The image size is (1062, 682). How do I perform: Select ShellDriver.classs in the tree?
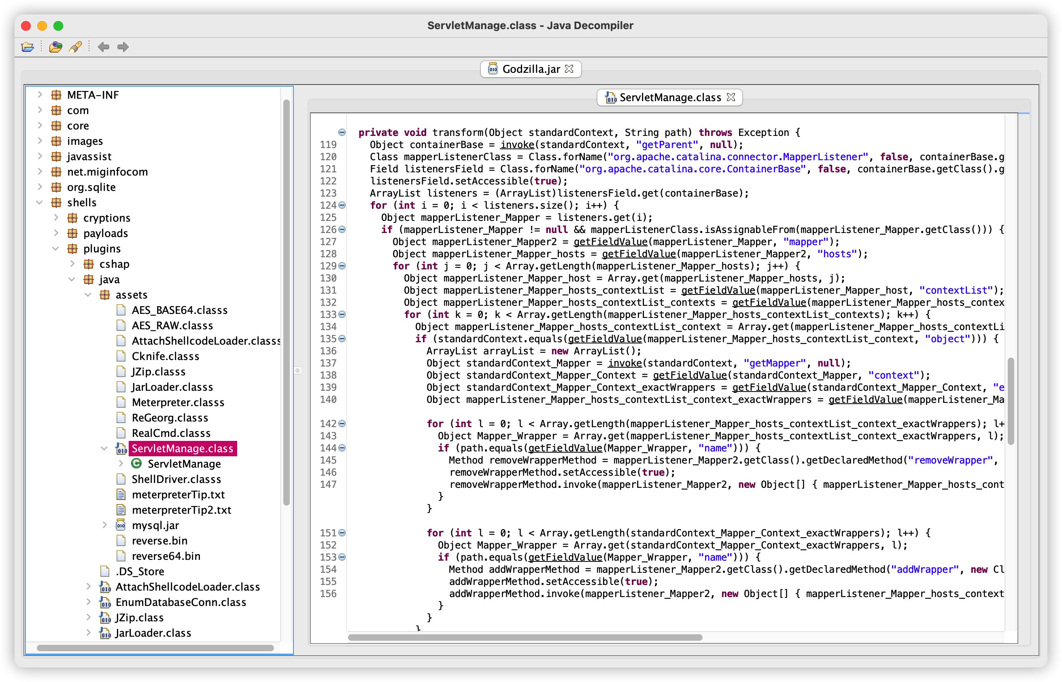click(x=176, y=479)
